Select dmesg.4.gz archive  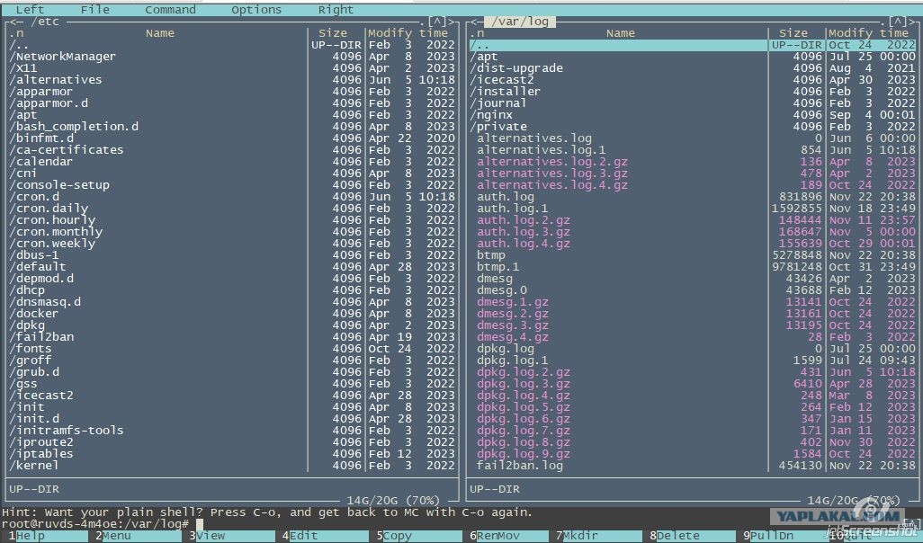pos(693,337)
